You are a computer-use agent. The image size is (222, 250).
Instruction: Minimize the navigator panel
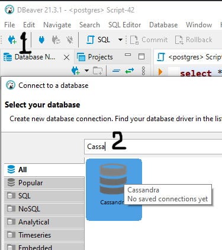point(128,55)
